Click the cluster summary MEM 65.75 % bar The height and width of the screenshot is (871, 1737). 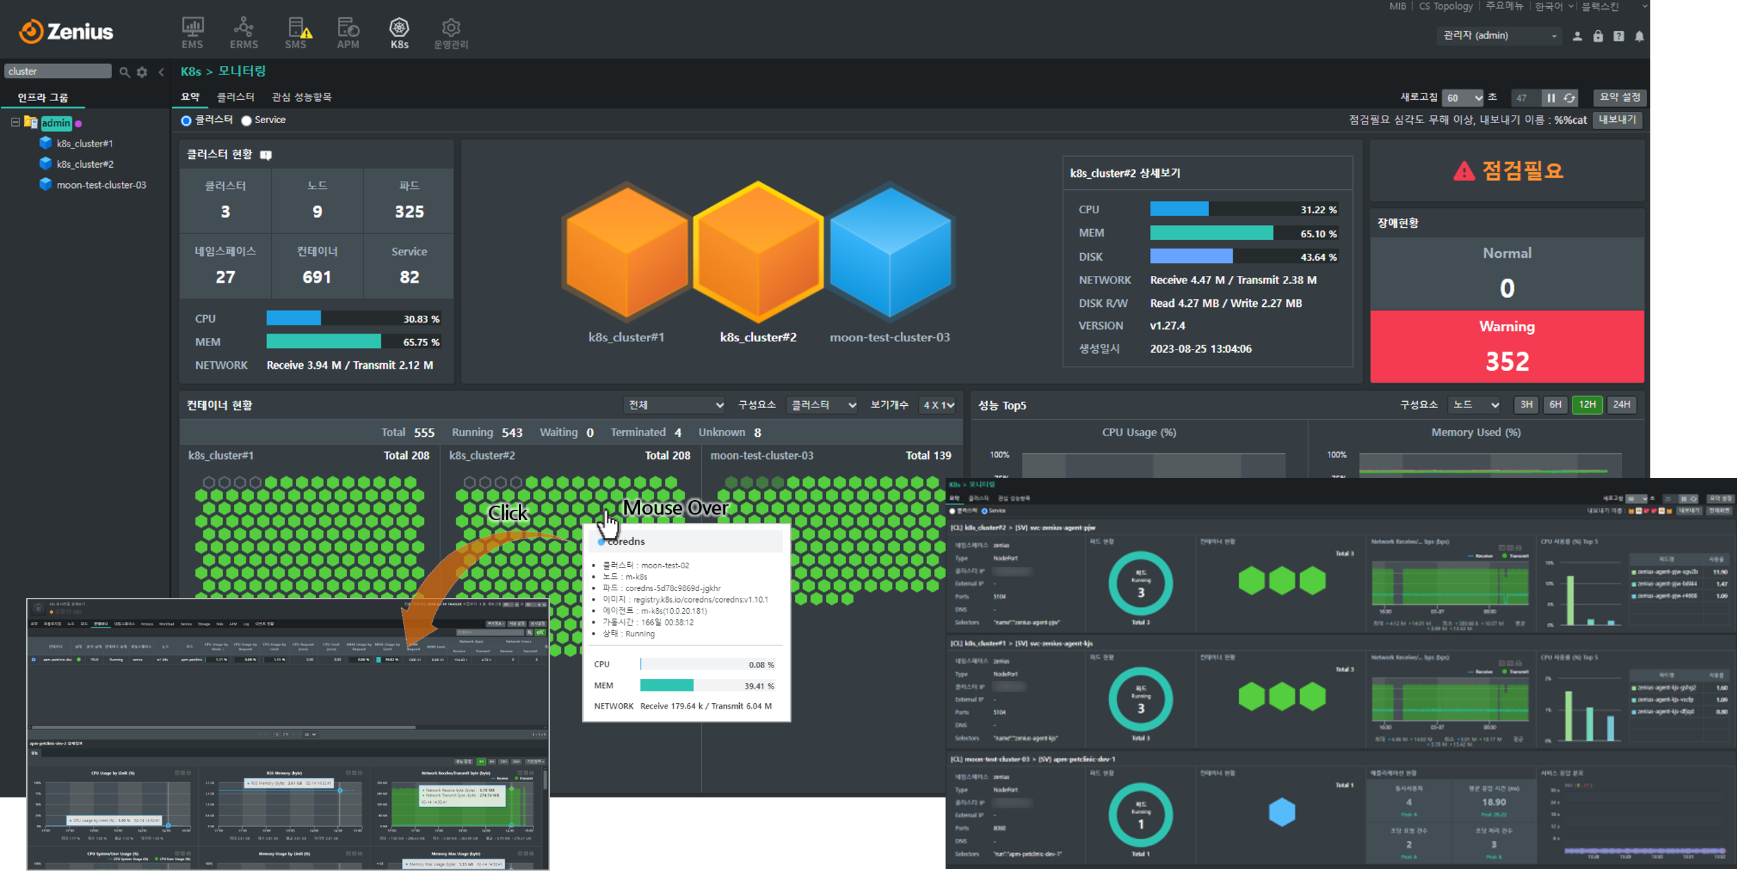[354, 342]
